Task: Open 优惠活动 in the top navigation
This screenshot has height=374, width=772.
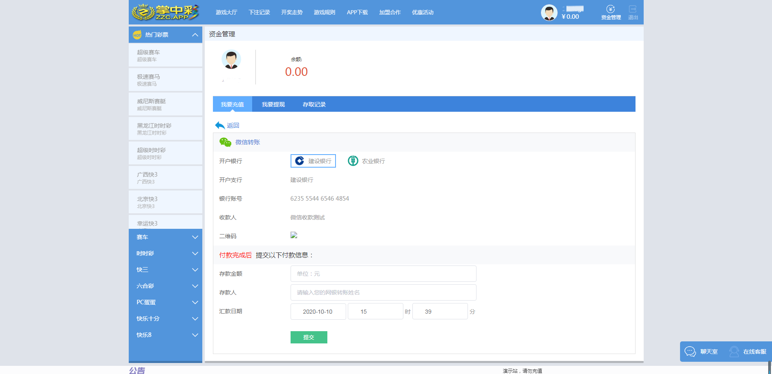Action: (423, 13)
